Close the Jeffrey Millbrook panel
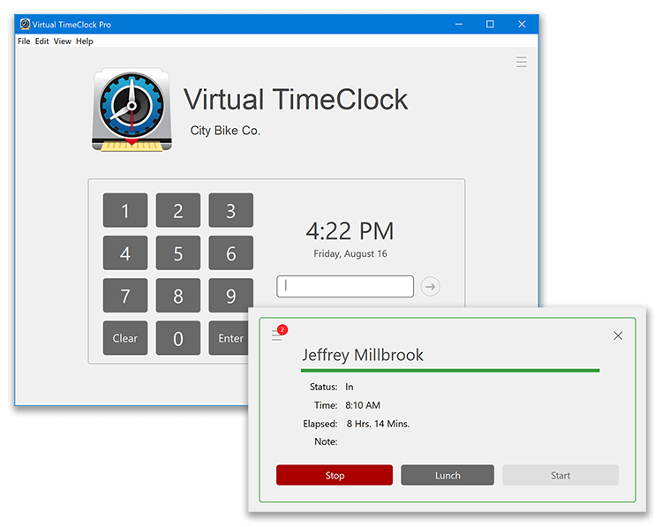 (x=618, y=335)
